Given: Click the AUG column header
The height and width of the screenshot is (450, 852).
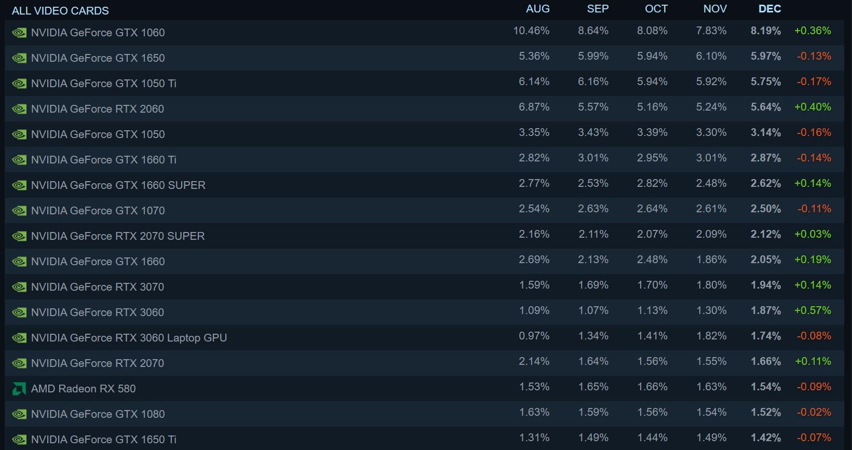Looking at the screenshot, I should coord(538,9).
